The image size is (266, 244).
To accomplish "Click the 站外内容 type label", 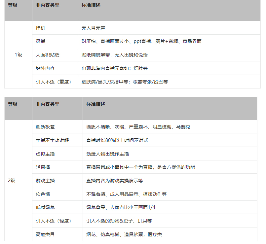I will click(x=43, y=68).
